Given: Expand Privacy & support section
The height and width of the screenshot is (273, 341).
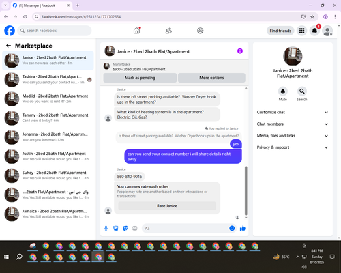Looking at the screenshot, I should click(293, 147).
